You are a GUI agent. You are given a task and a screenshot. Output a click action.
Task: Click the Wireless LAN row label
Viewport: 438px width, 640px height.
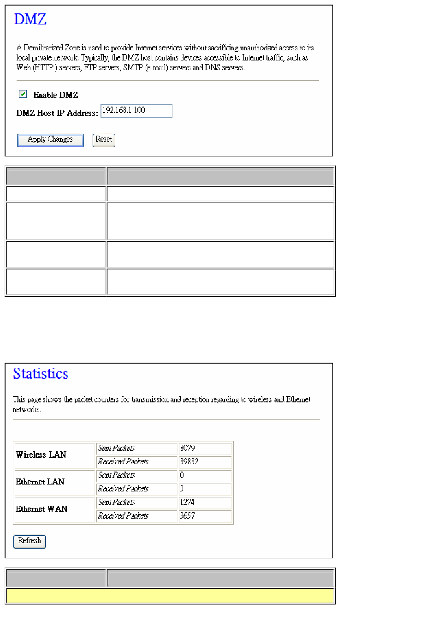[41, 455]
